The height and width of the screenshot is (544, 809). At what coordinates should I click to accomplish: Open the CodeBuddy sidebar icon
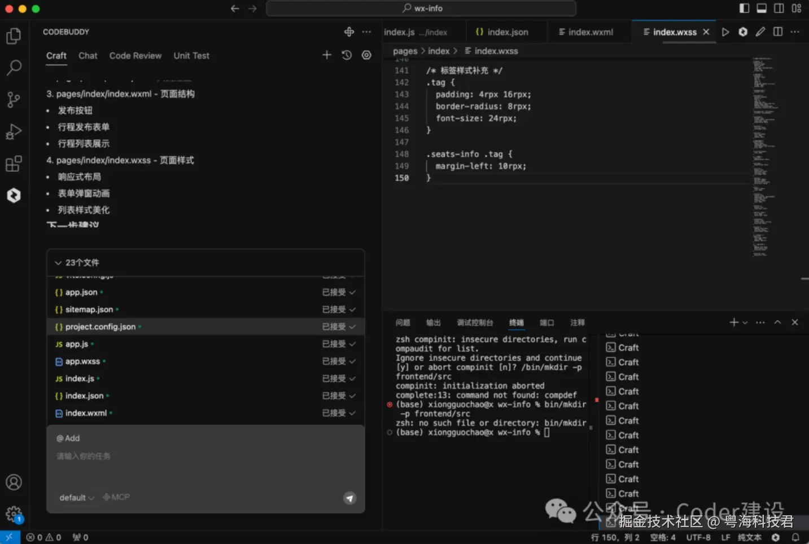[14, 195]
